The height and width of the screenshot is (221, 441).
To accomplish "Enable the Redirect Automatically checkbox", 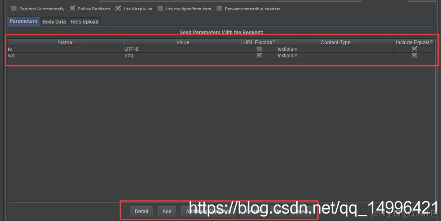I will coord(14,9).
